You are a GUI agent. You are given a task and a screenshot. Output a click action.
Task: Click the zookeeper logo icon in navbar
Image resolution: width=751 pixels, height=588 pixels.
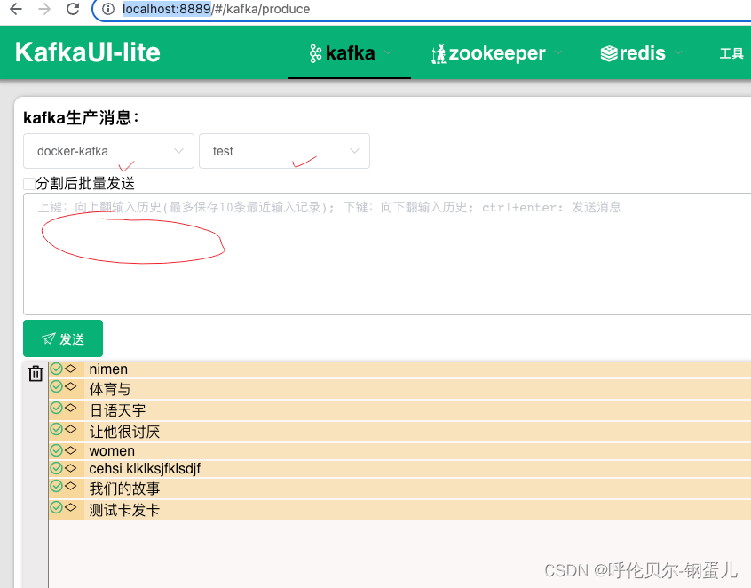point(439,53)
